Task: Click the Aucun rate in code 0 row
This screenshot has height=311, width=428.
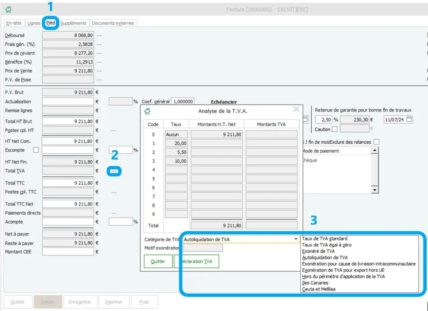Action: tap(177, 134)
